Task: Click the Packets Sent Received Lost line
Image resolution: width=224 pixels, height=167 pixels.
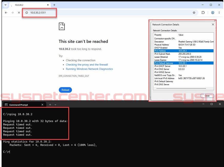Action: tap(53, 145)
